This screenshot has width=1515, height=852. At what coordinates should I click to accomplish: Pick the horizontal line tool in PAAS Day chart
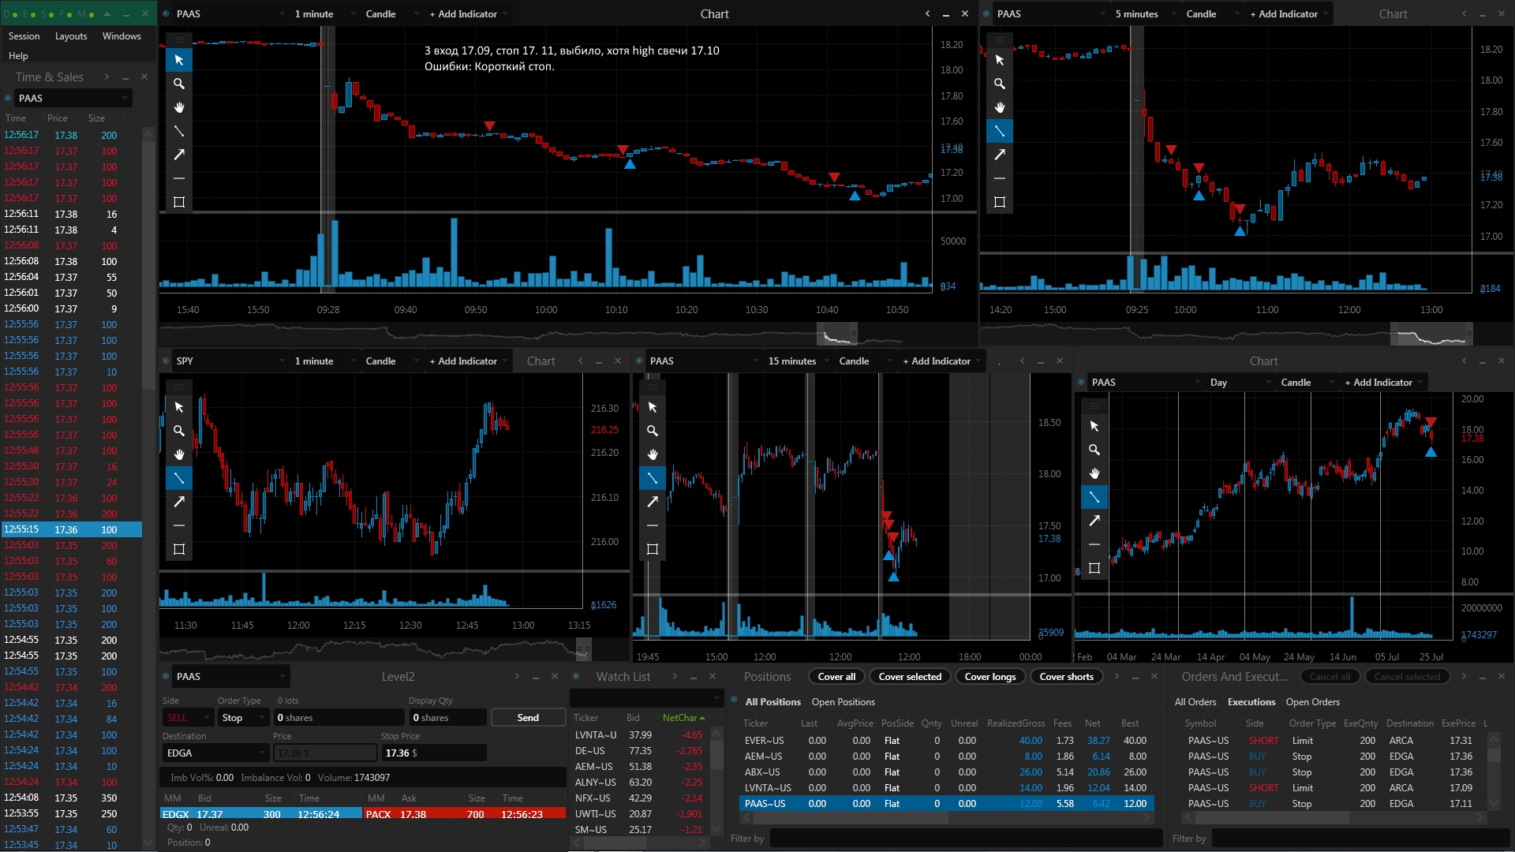click(1094, 544)
